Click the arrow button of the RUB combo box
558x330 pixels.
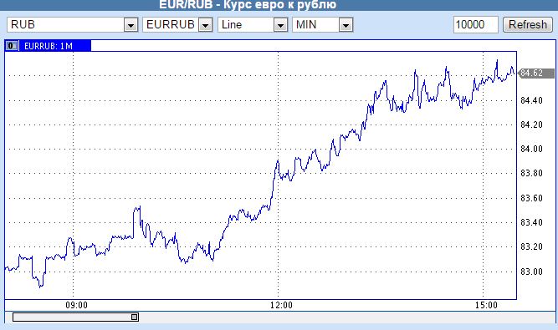[131, 25]
